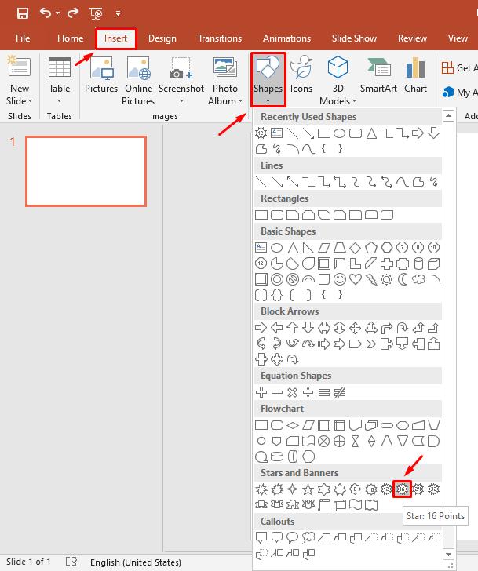The height and width of the screenshot is (571, 478).
Task: Choose the smiley face basic shape
Action: coord(340,279)
